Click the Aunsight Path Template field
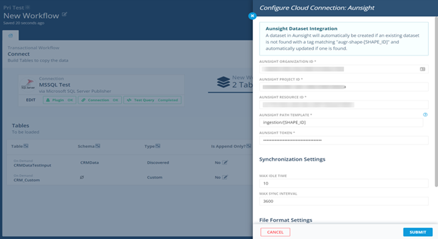The width and height of the screenshot is (438, 239). click(x=341, y=122)
